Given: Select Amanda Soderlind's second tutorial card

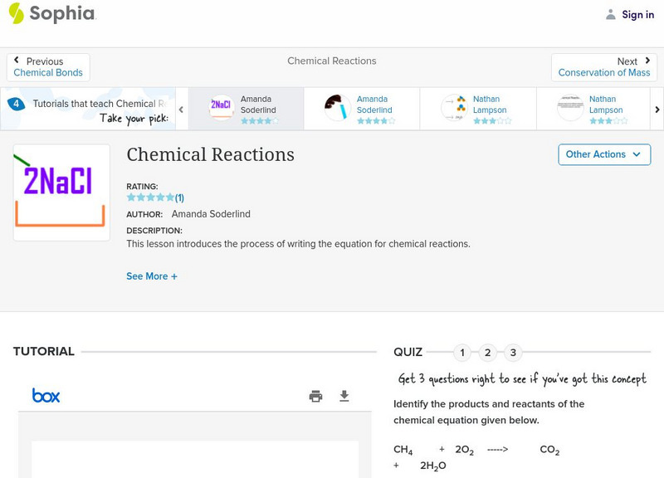Looking at the screenshot, I should coord(362,108).
